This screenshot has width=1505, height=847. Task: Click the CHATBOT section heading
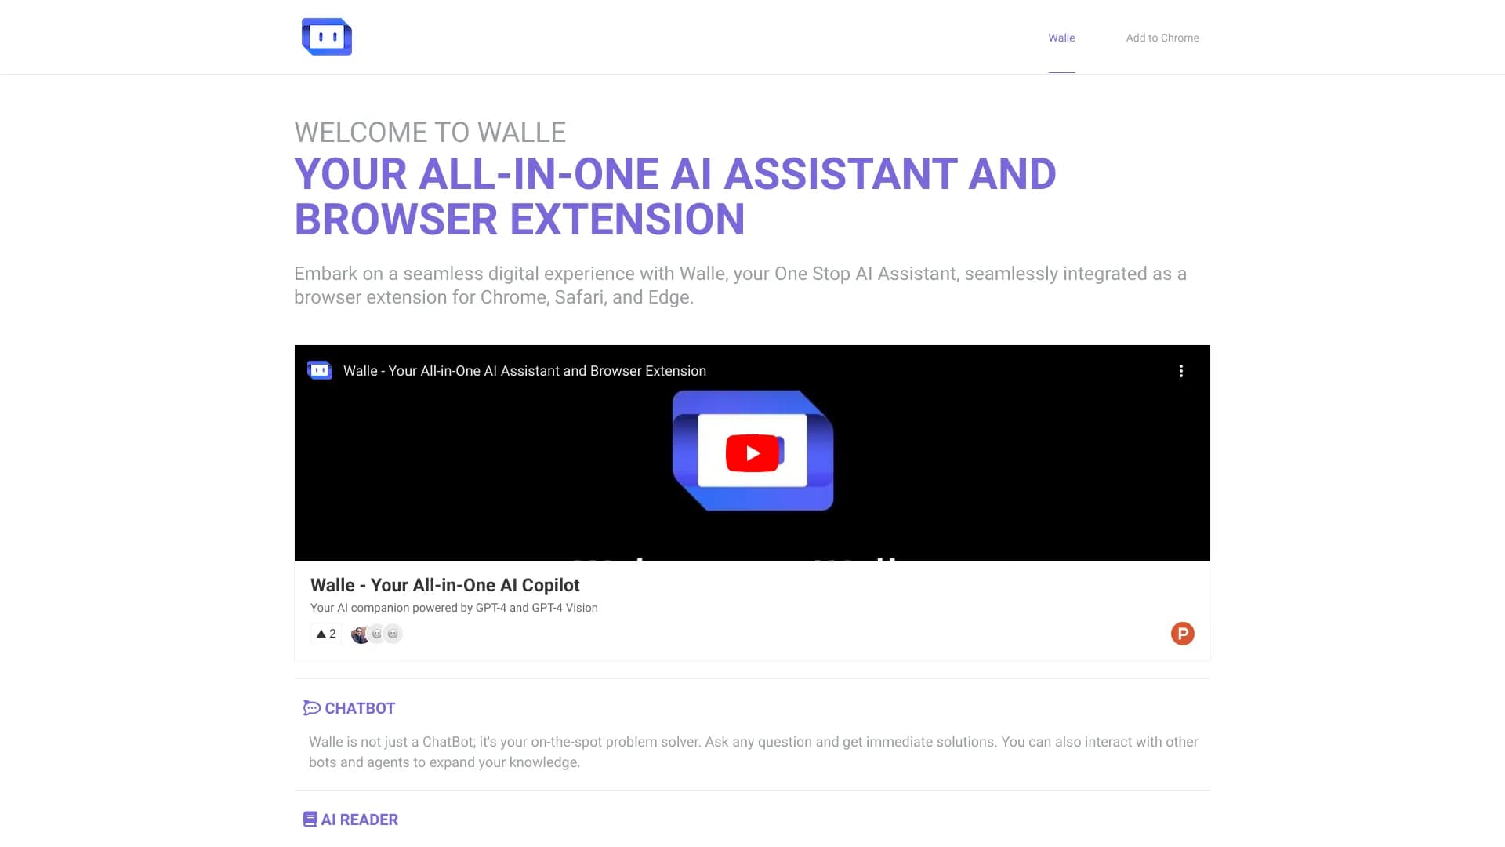360,707
